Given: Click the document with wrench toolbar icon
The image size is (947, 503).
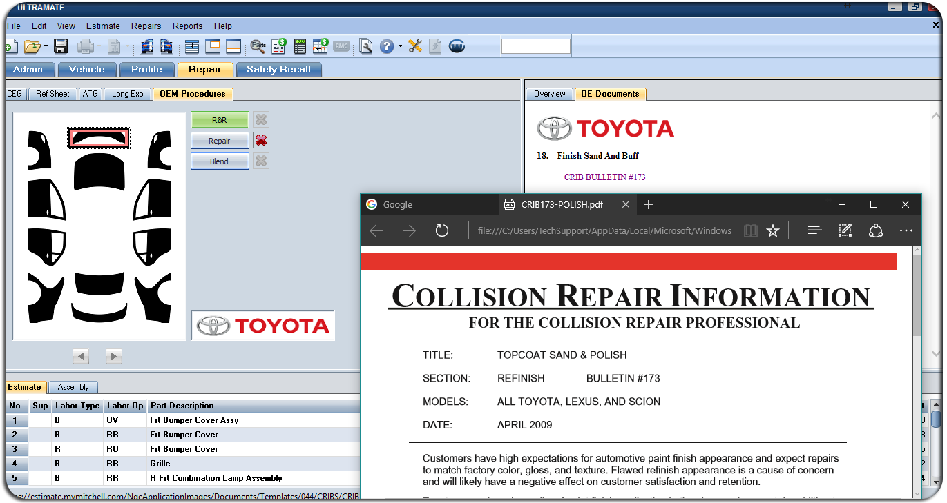Looking at the screenshot, I should 366,47.
